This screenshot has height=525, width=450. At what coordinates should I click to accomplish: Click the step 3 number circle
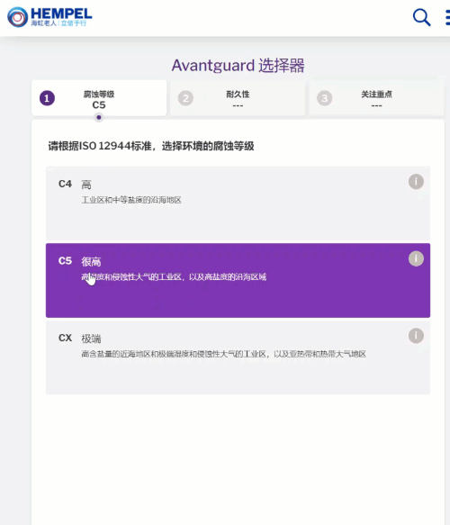pyautogui.click(x=324, y=98)
